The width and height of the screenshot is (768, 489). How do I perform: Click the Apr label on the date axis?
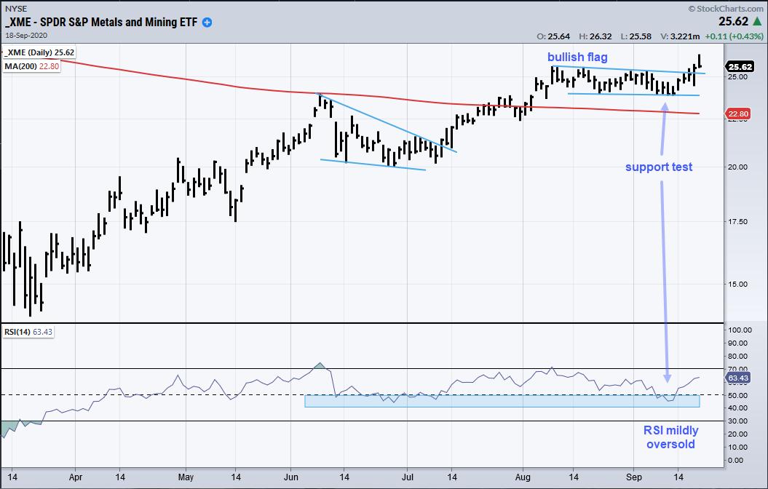tap(76, 477)
